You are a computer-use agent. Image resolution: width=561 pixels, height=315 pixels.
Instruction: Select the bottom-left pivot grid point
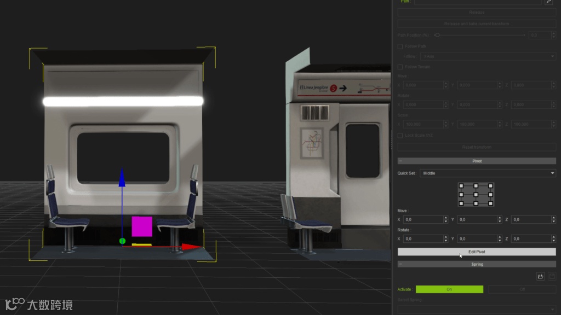(x=461, y=203)
